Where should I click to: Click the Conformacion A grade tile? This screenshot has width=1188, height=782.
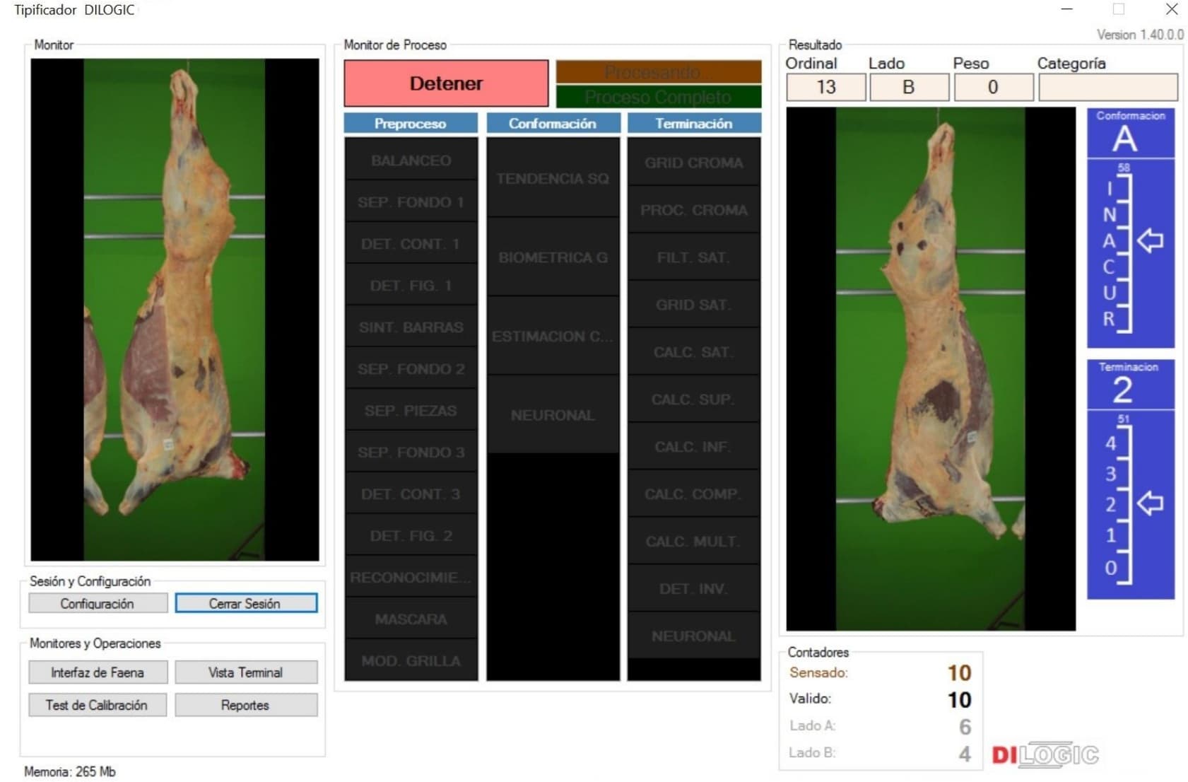click(x=1129, y=133)
